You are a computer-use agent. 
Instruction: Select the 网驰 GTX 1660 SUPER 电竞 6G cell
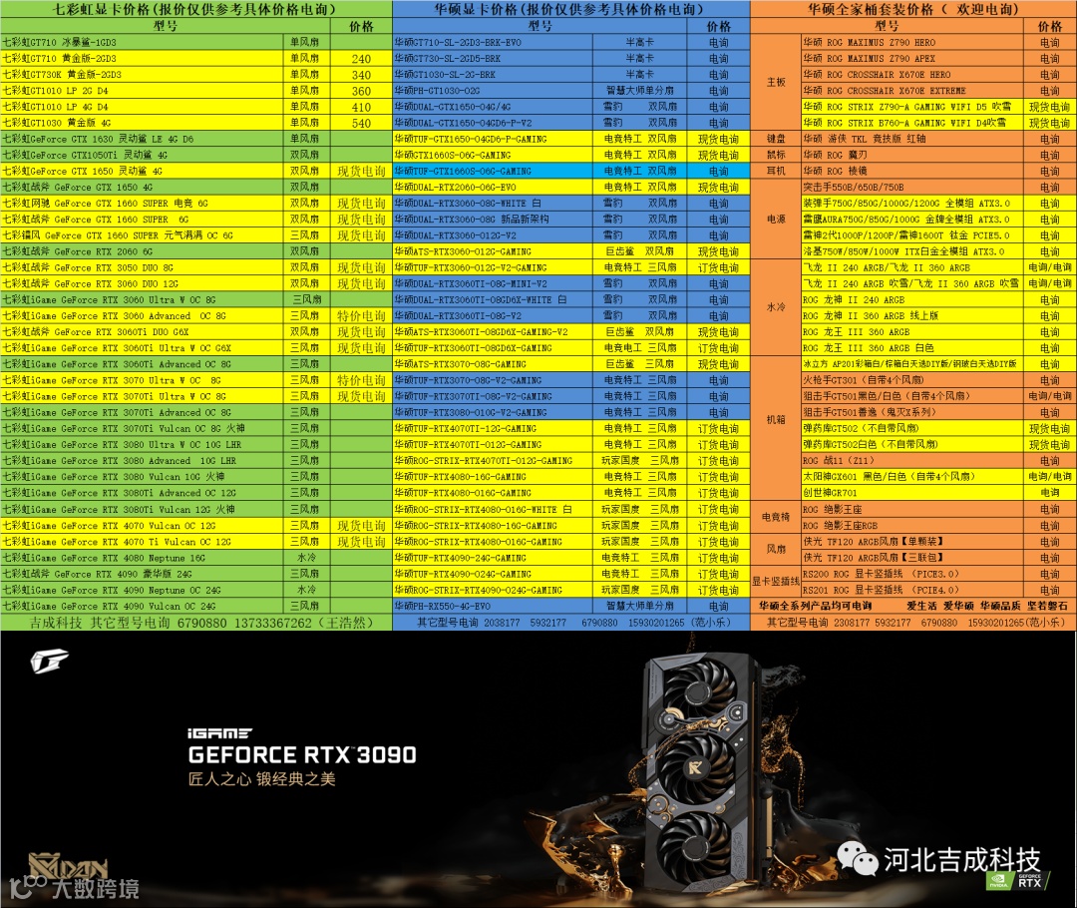[143, 203]
